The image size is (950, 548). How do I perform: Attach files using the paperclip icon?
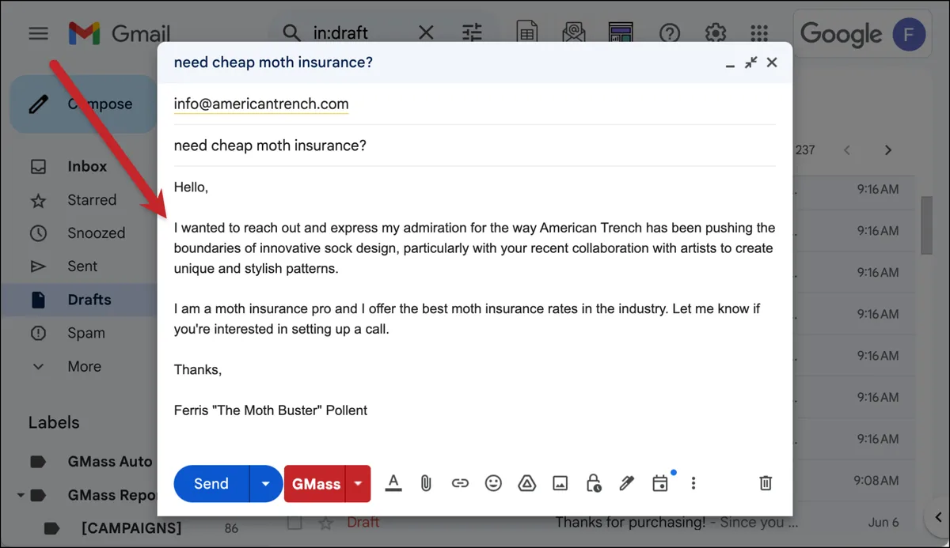tap(426, 483)
